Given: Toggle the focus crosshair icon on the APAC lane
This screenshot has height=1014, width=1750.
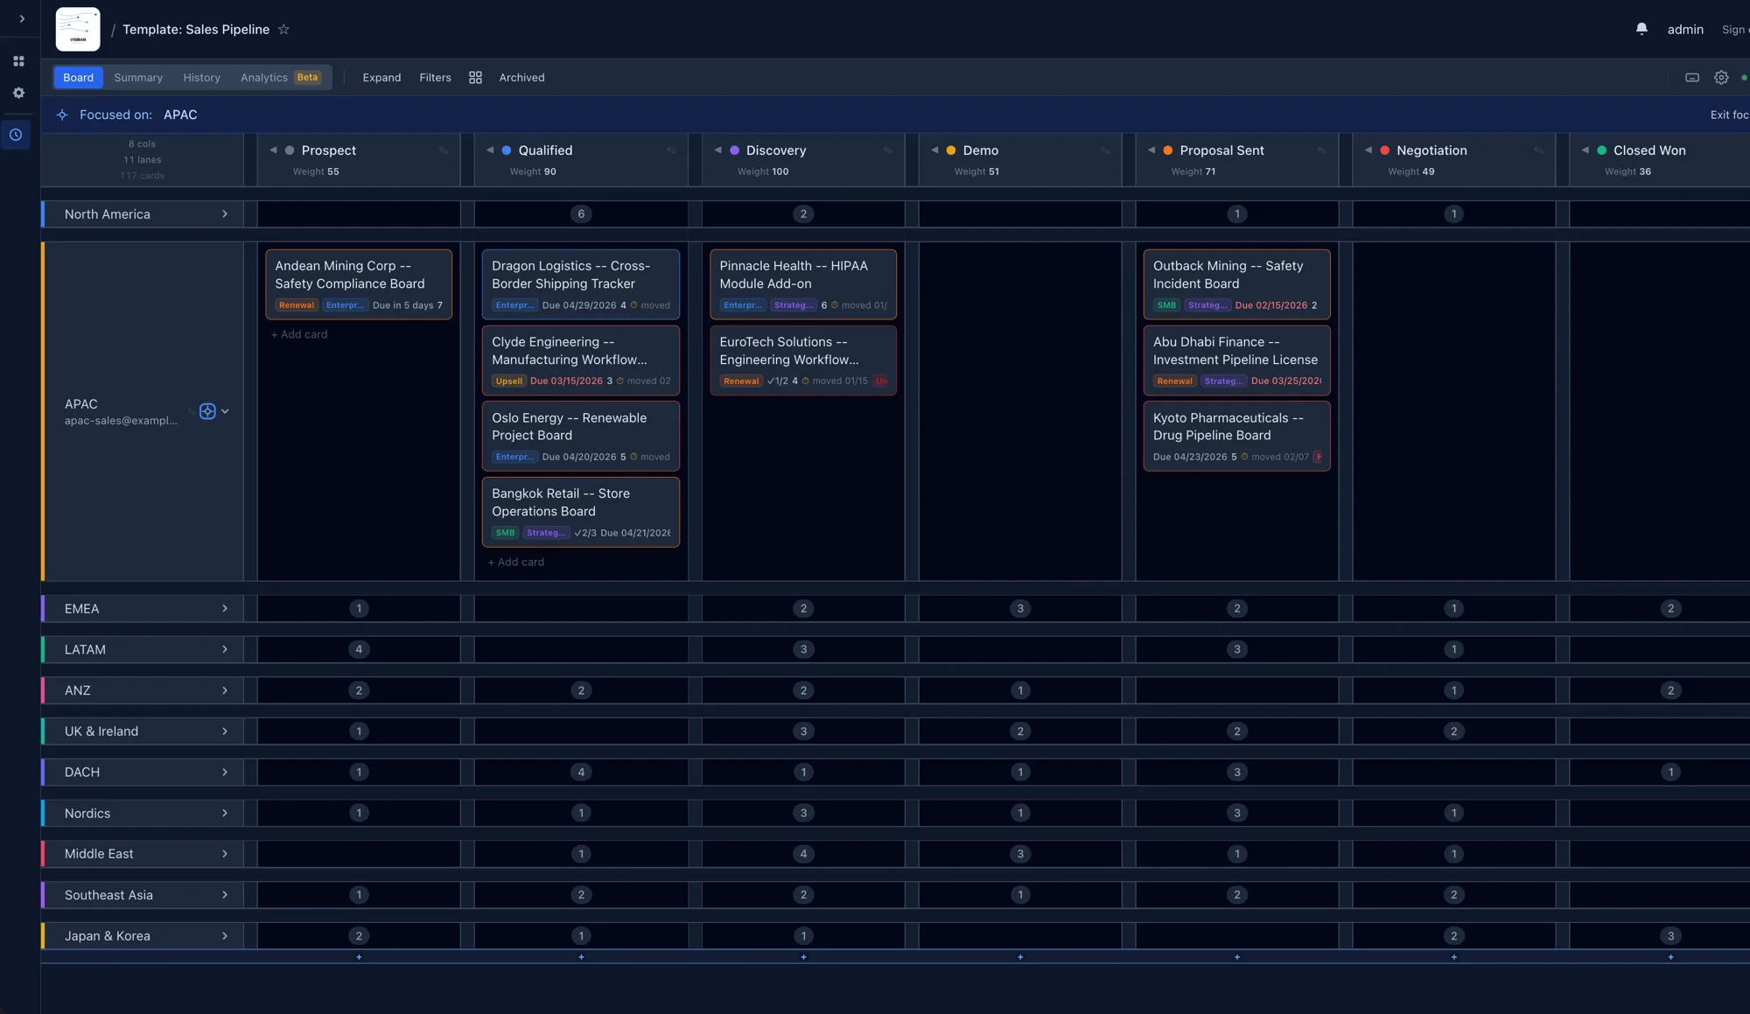Looking at the screenshot, I should click(x=207, y=411).
